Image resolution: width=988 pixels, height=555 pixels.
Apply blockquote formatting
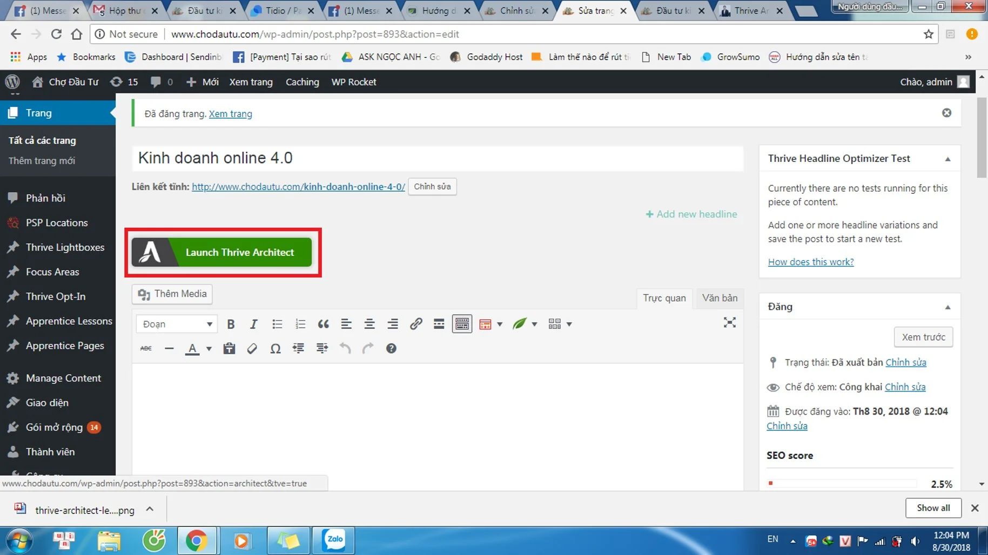(323, 324)
